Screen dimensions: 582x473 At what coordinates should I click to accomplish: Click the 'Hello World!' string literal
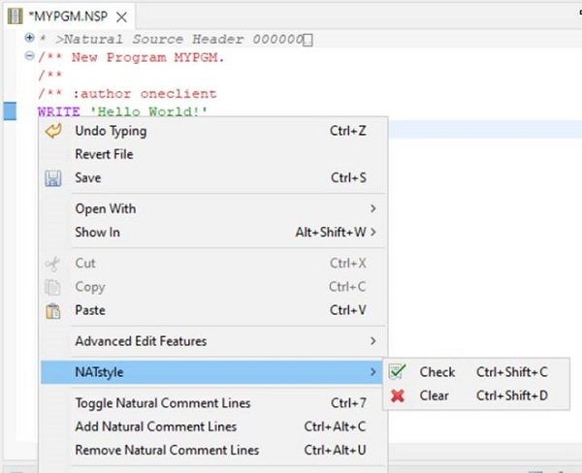pyautogui.click(x=148, y=111)
